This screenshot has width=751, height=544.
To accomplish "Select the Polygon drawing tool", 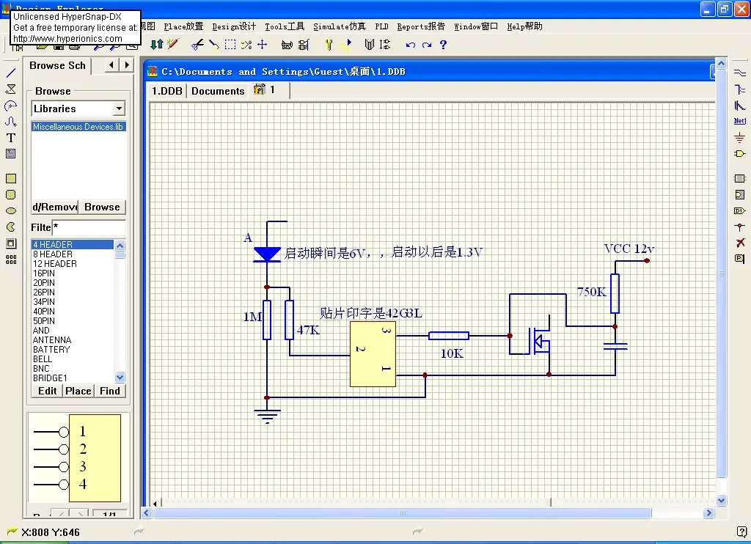I will 11,89.
